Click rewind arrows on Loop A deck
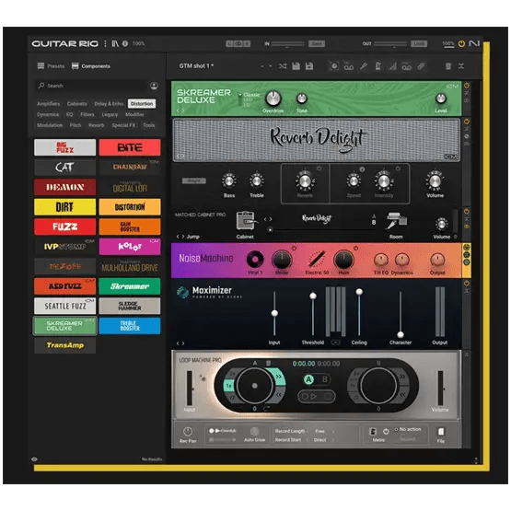Image resolution: width=511 pixels, height=511 pixels. 279,395
